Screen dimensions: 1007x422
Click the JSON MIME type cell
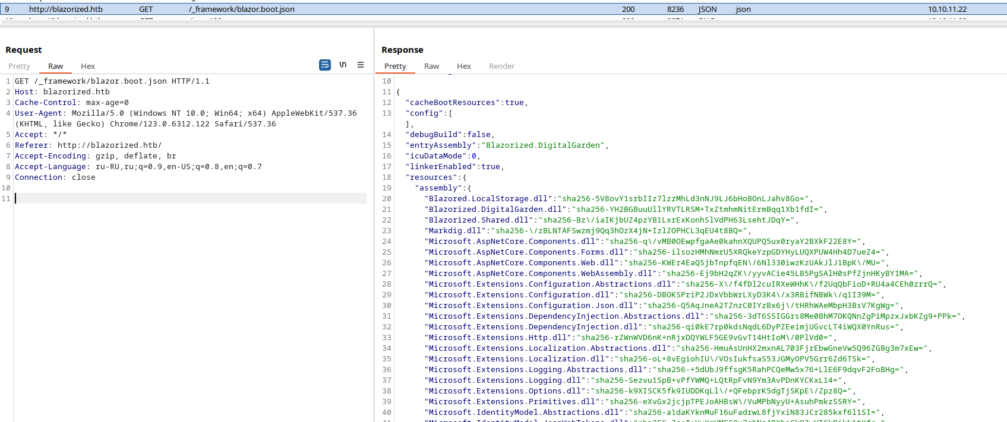click(x=708, y=9)
